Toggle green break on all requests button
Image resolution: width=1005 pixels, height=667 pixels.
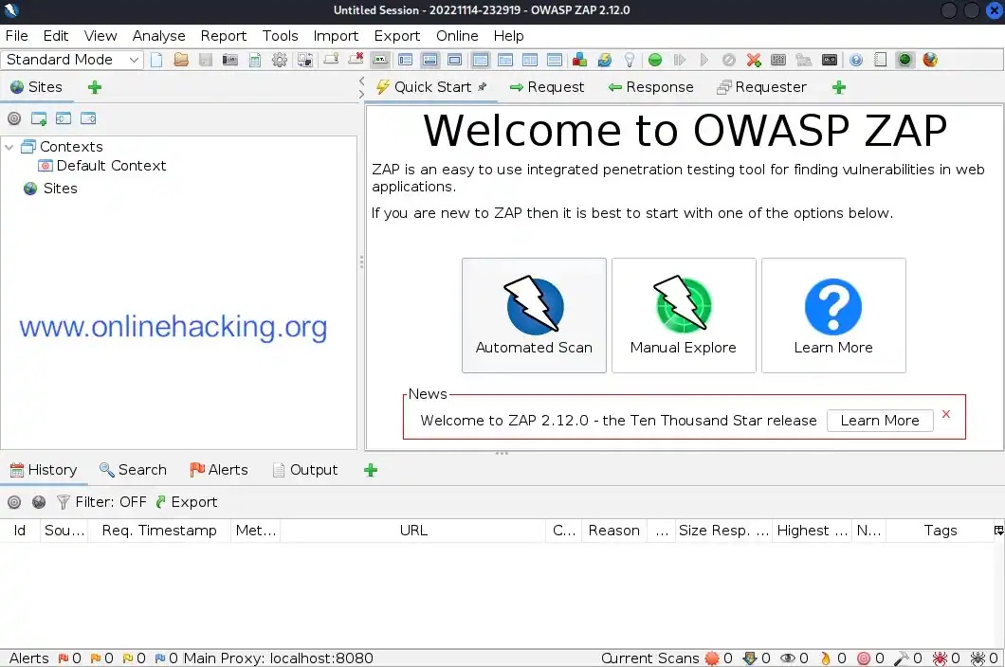pyautogui.click(x=655, y=60)
